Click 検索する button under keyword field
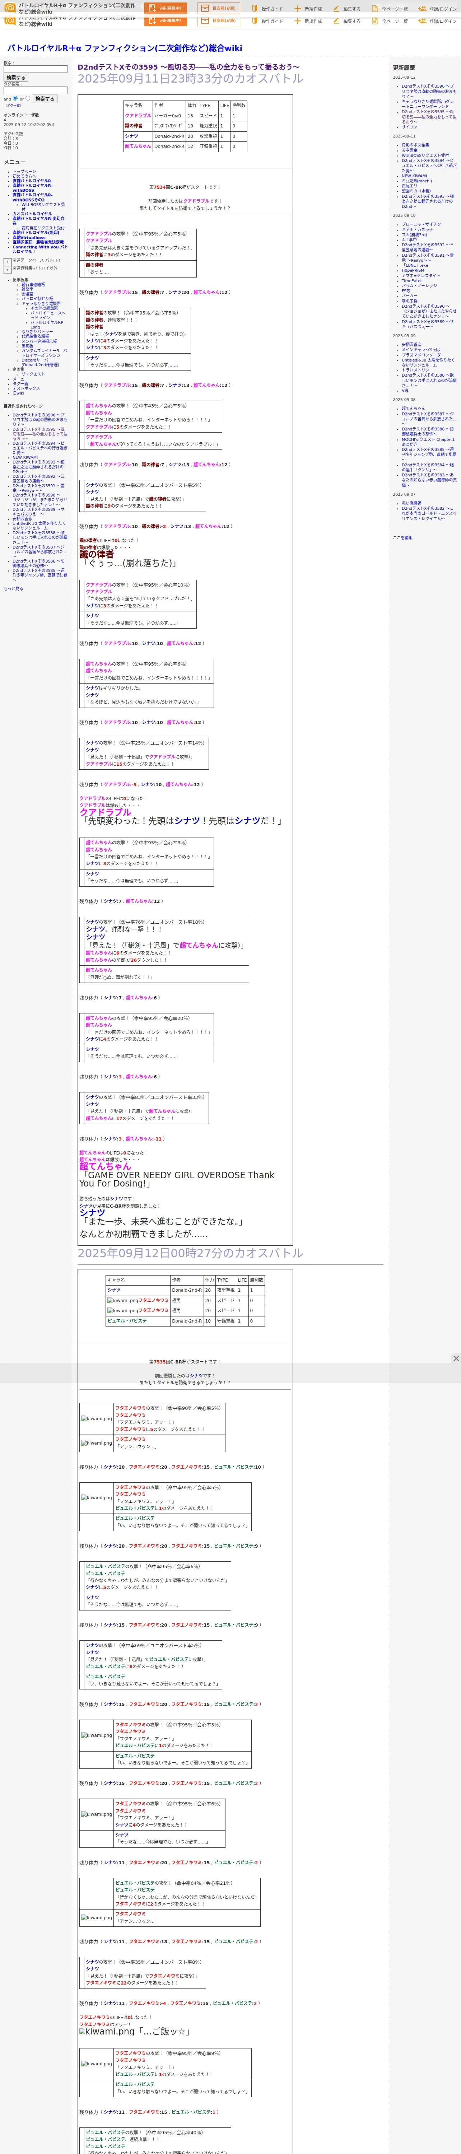The image size is (461, 2154). coord(16,78)
